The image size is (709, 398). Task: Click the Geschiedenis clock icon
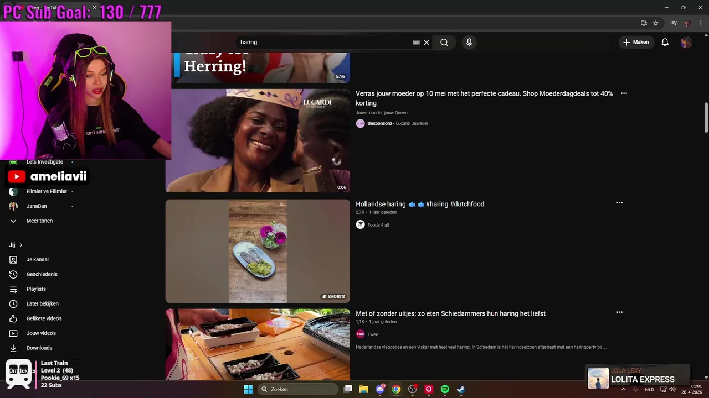point(13,274)
